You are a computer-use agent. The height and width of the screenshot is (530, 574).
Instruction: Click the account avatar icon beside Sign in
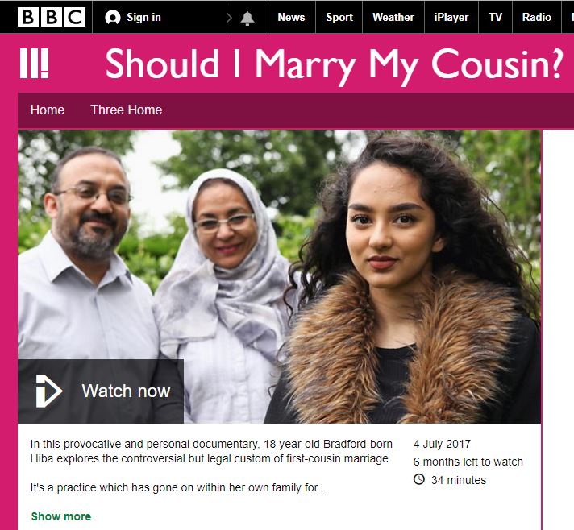112,18
